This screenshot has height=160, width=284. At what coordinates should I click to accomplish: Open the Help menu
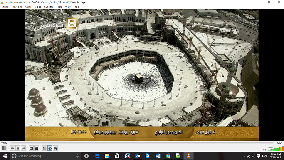coord(76,7)
